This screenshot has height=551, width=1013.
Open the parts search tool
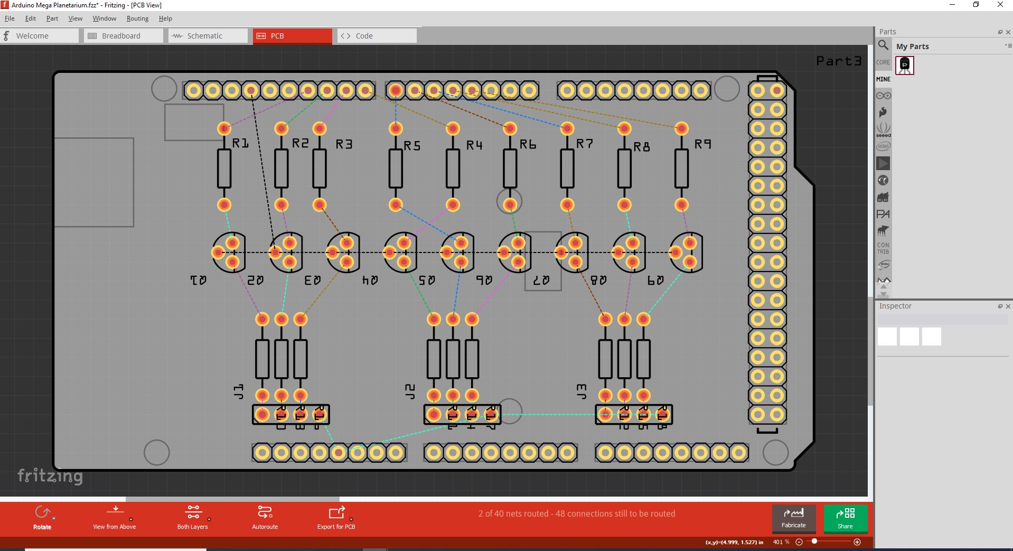[883, 45]
